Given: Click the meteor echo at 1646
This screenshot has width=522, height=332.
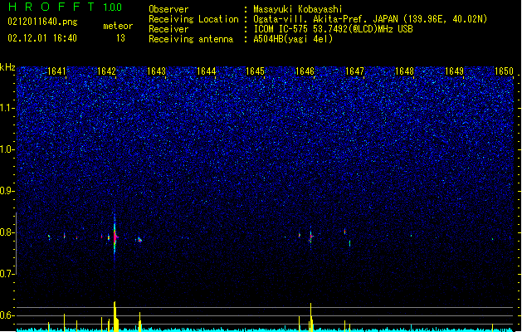Looking at the screenshot, I should pos(311,236).
